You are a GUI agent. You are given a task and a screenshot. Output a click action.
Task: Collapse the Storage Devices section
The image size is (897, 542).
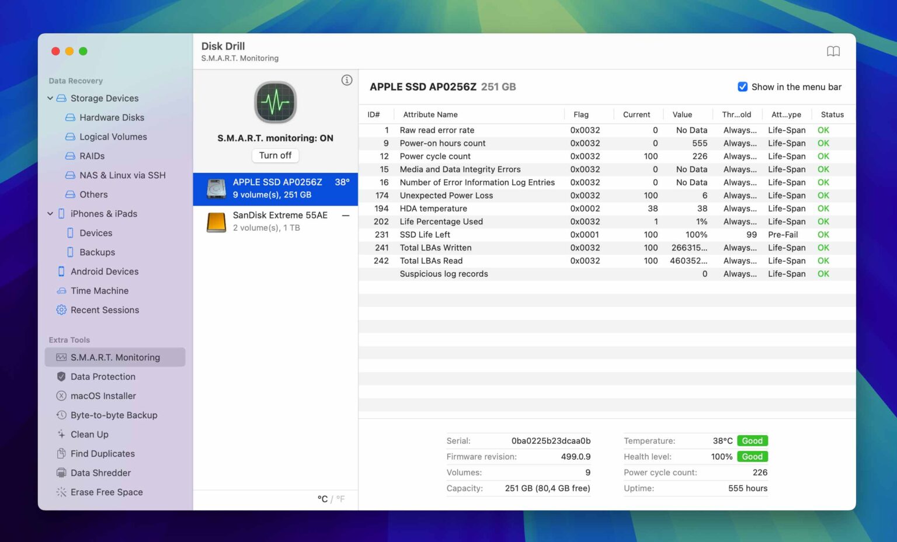click(50, 98)
